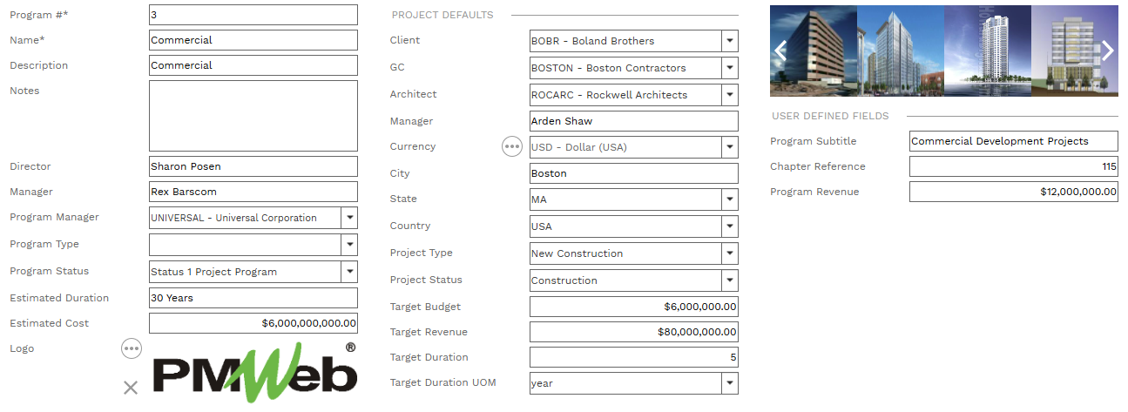Open the Program Type dropdown
Viewport: 1128px width, 412px height.
tap(348, 245)
